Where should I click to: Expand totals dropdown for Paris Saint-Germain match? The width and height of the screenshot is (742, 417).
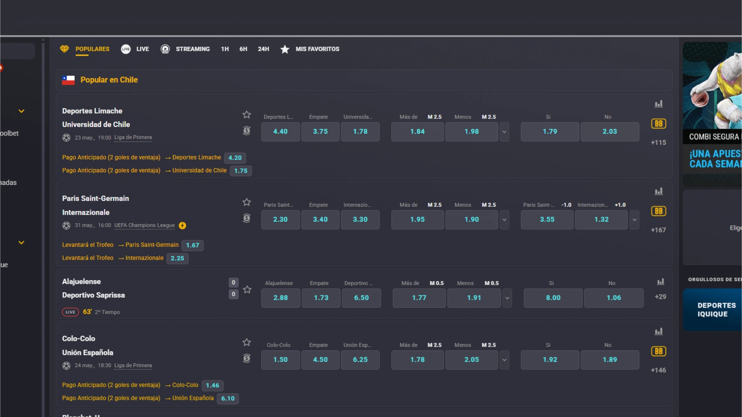tap(504, 220)
